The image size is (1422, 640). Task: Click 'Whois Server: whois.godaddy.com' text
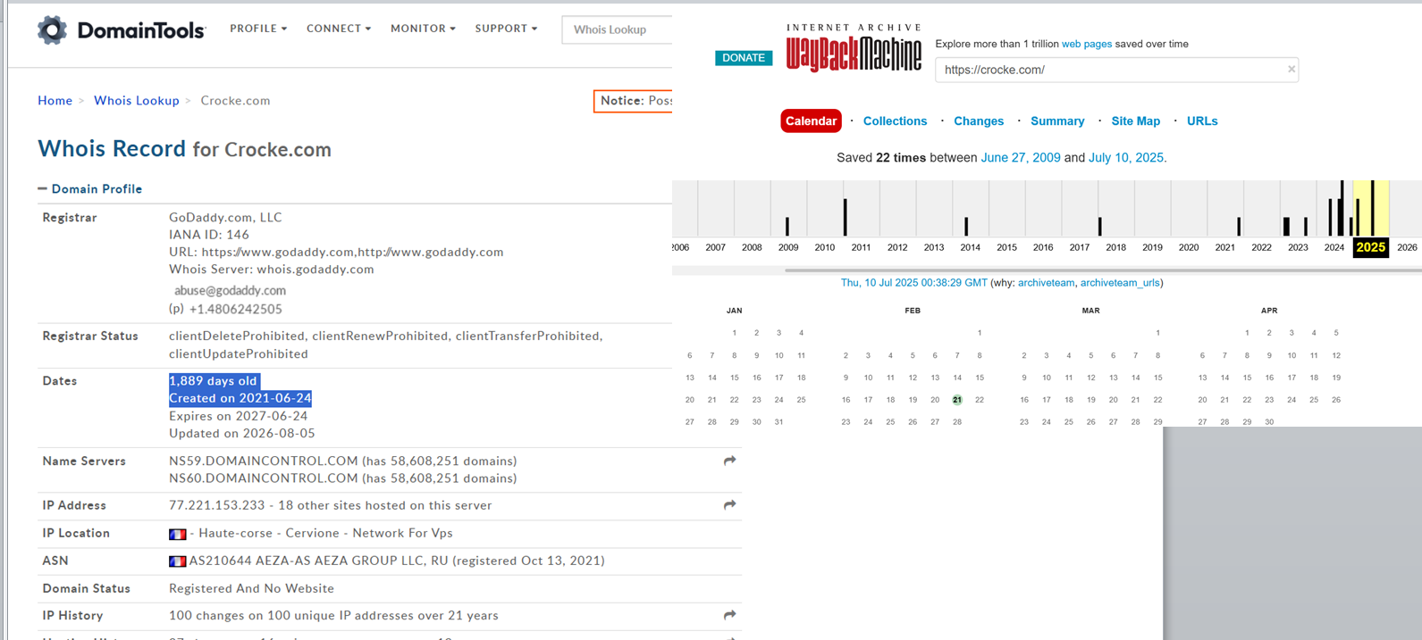tap(272, 270)
